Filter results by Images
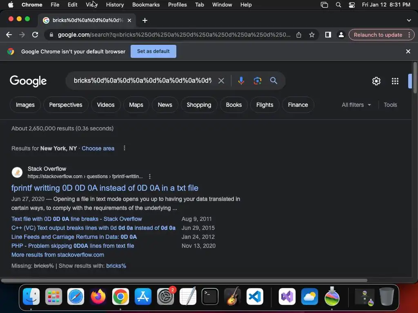418x313 pixels. [25, 105]
